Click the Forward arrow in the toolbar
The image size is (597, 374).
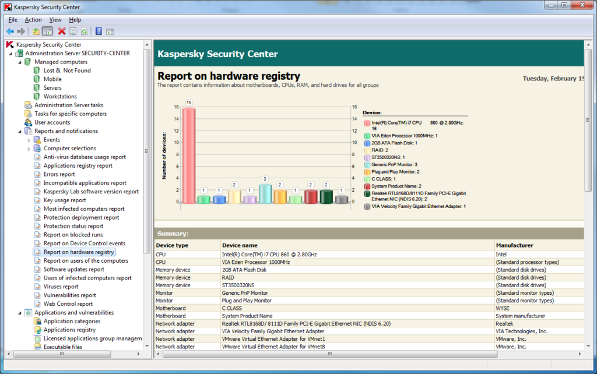(22, 31)
